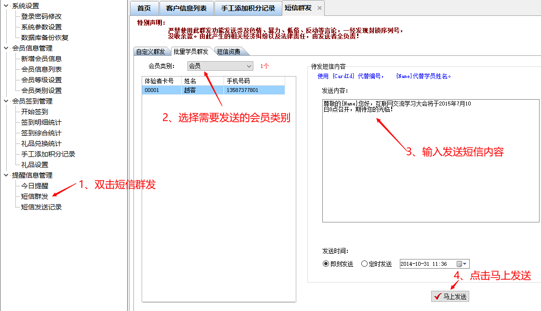Open the 短信资费 sub-tab
The width and height of the screenshot is (541, 311).
click(228, 52)
